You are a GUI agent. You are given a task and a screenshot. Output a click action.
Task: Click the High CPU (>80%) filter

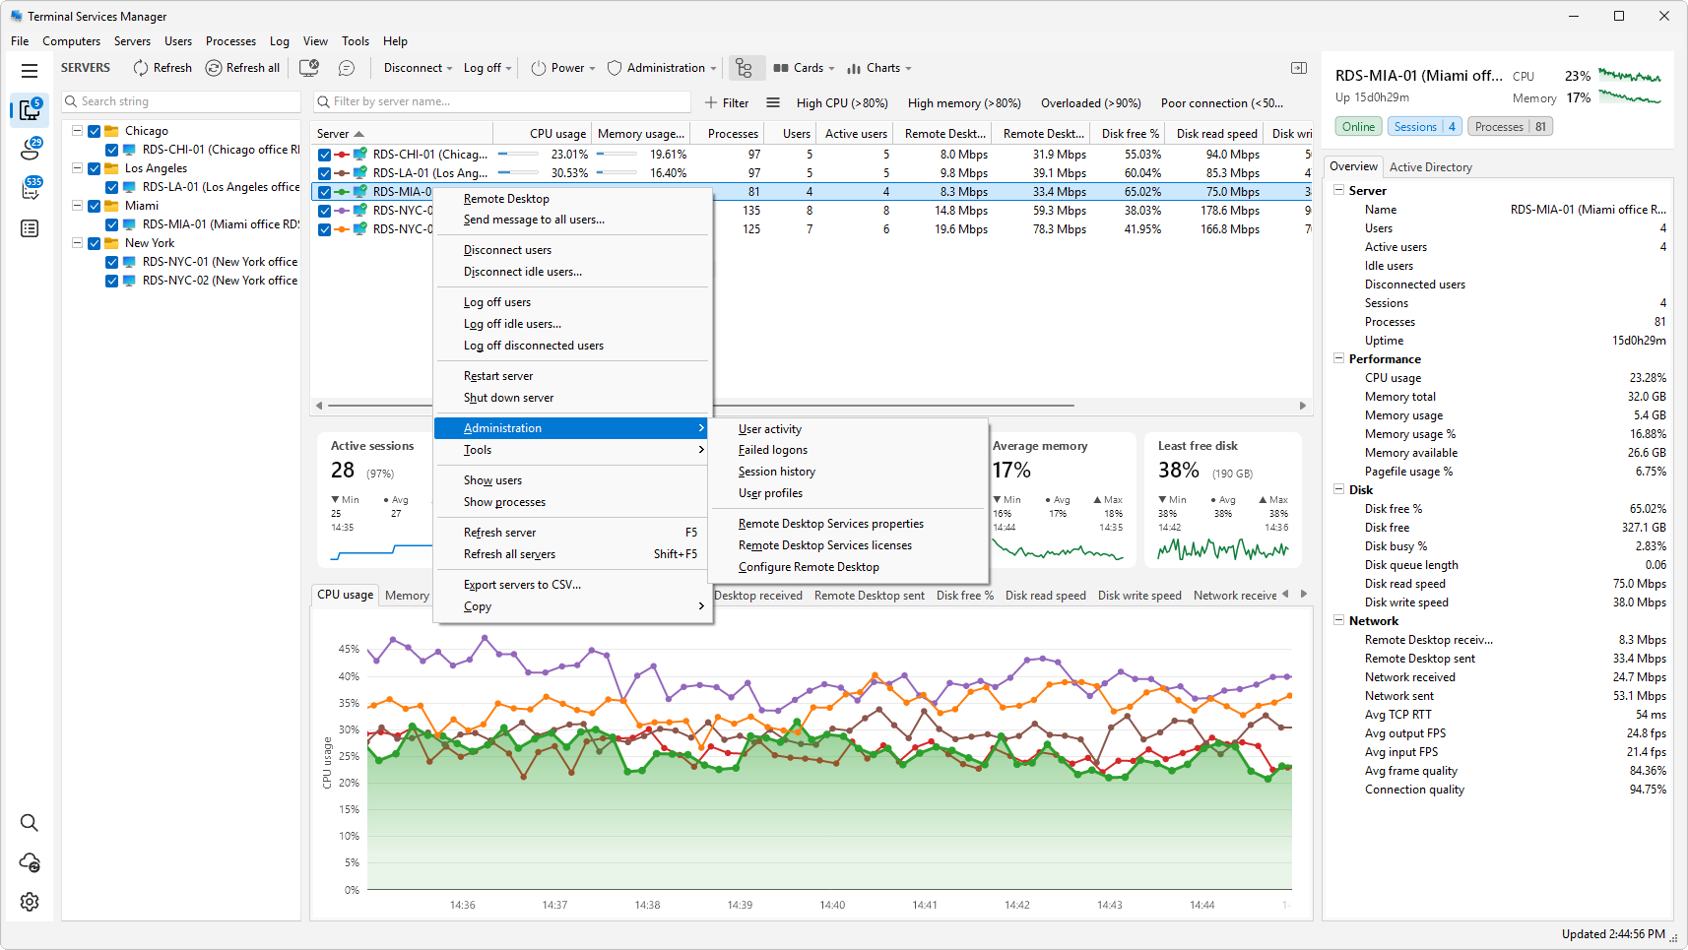[x=842, y=102]
